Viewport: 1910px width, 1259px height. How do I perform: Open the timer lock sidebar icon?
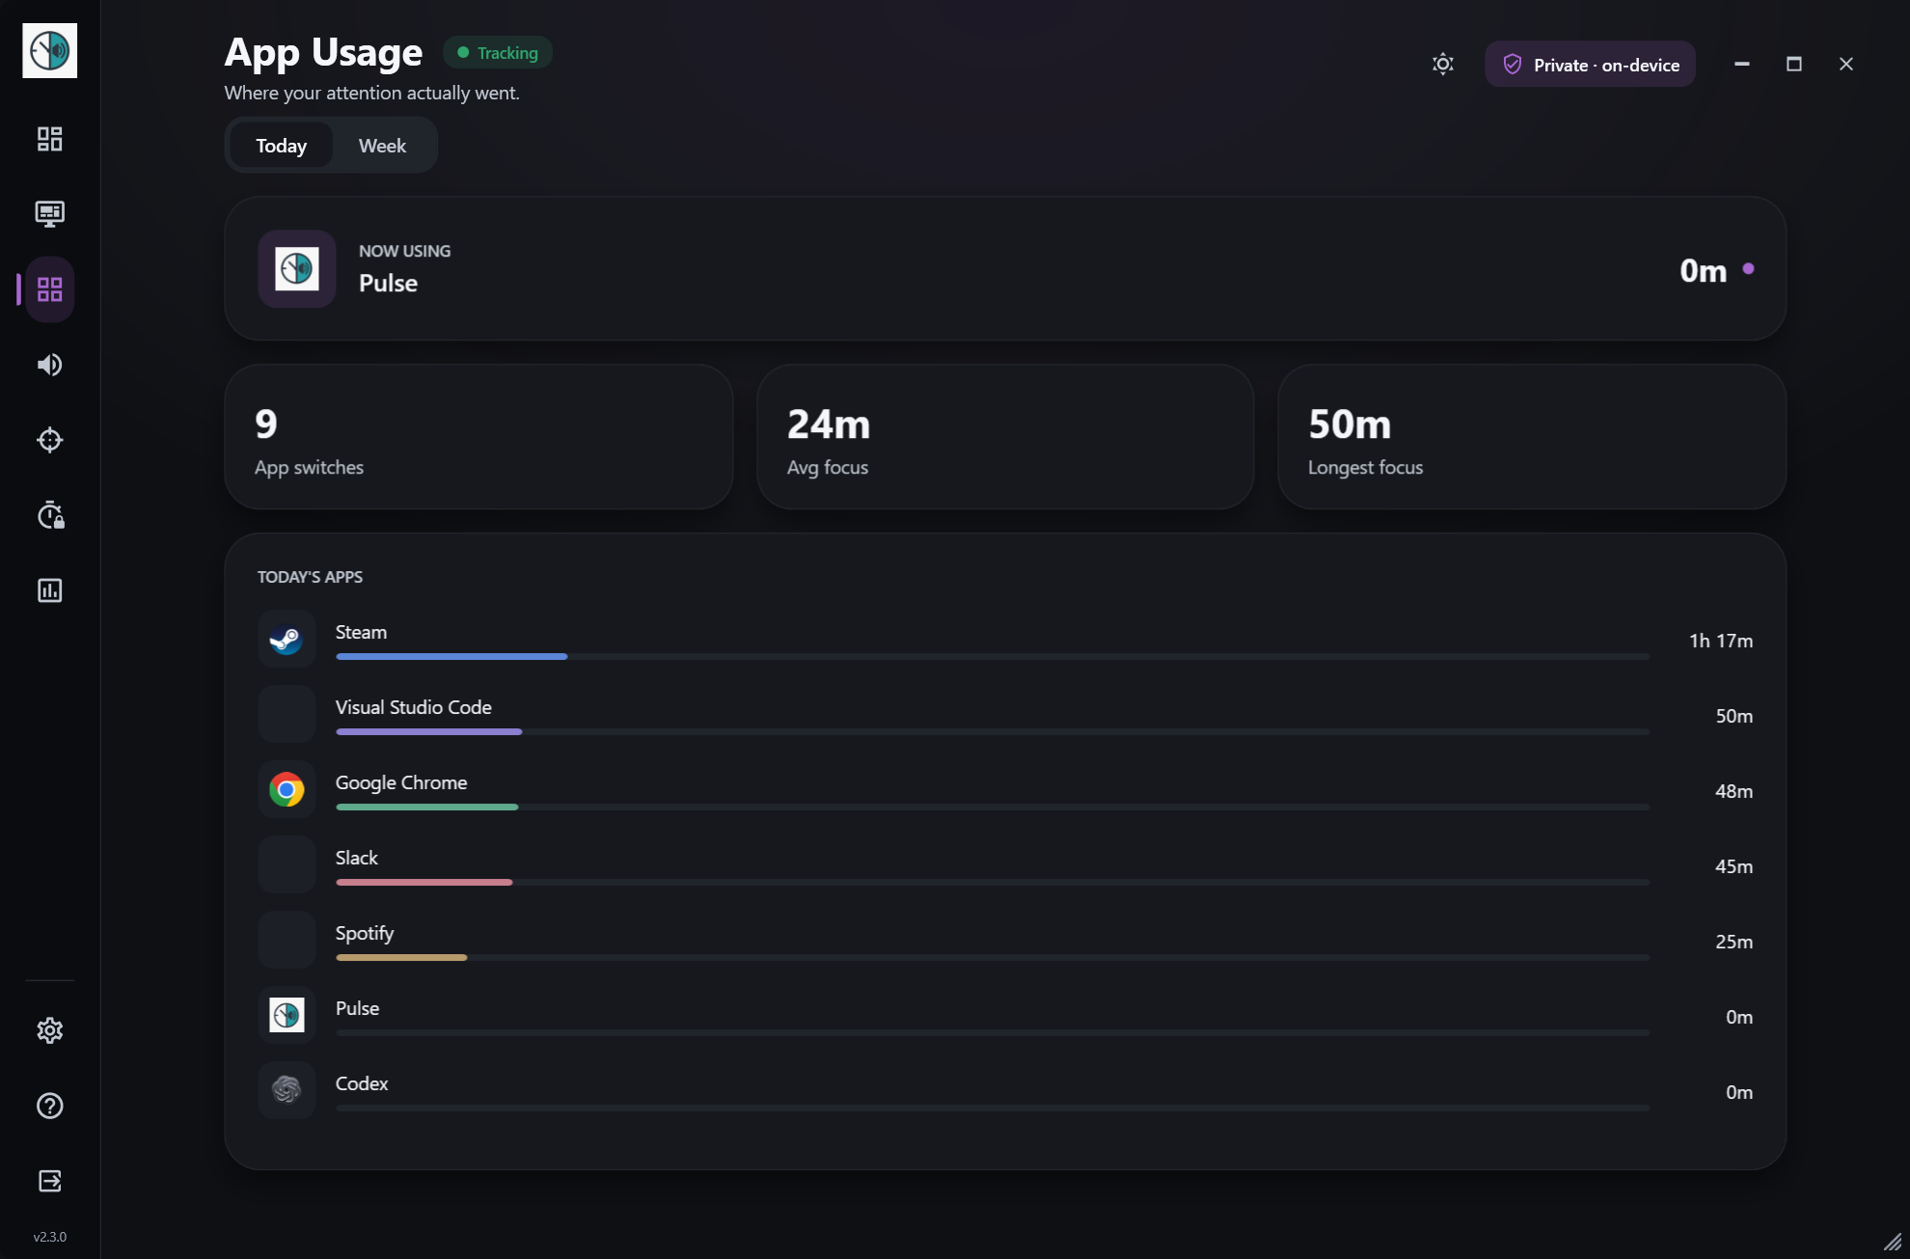coord(50,515)
